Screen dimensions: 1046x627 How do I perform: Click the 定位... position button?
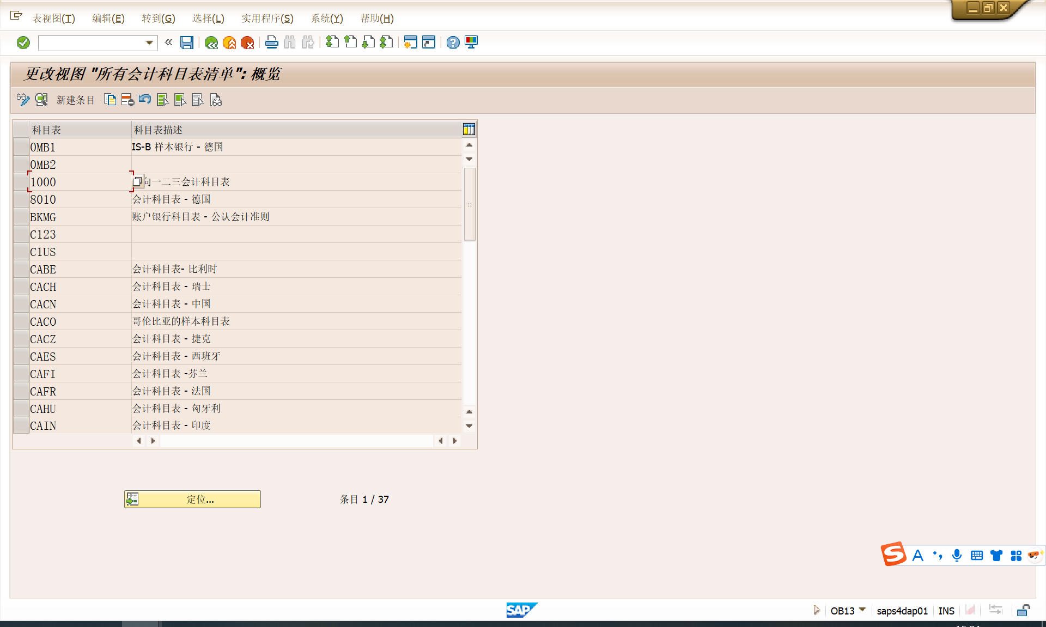[192, 499]
